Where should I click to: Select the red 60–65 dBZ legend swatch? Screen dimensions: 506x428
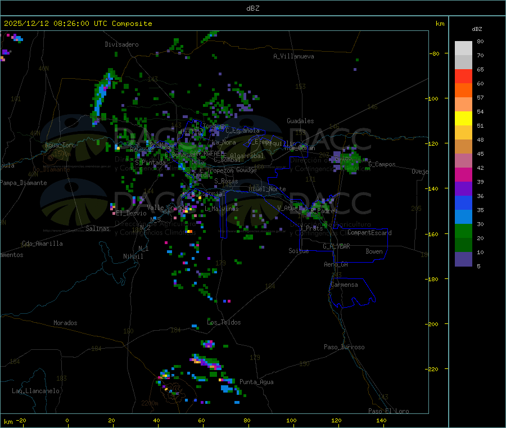[463, 76]
